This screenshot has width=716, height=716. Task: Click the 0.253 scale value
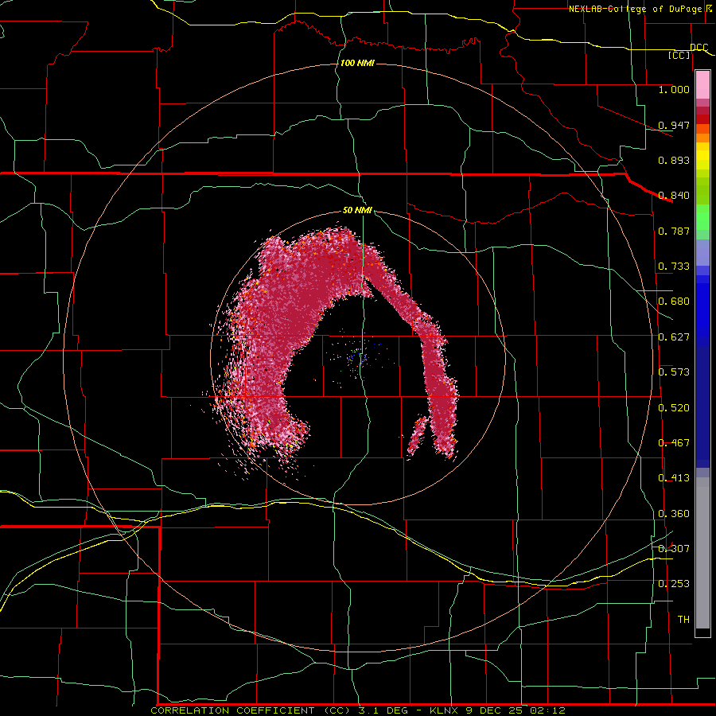(674, 584)
